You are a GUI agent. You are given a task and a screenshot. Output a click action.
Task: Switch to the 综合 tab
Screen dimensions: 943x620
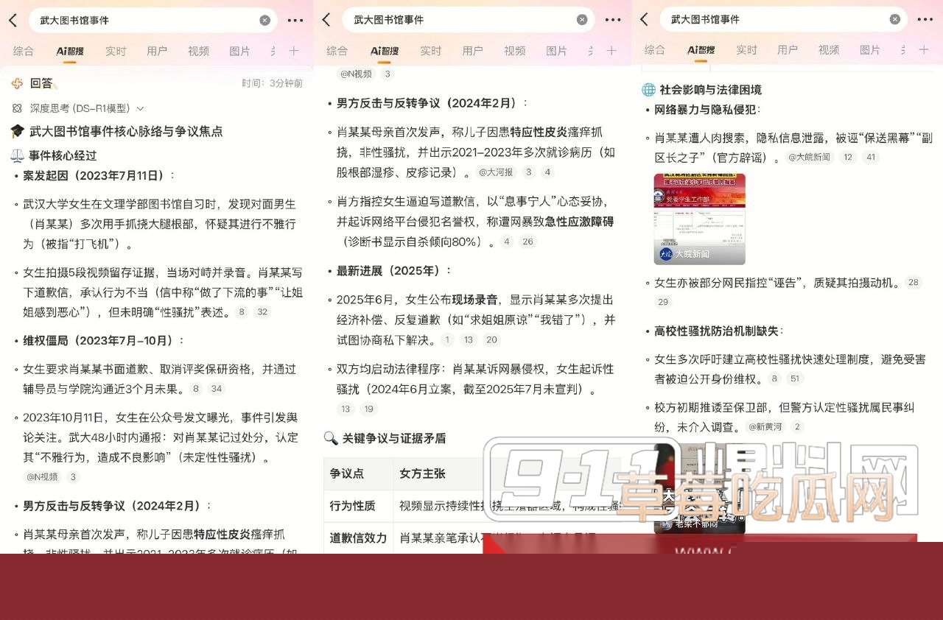(24, 51)
